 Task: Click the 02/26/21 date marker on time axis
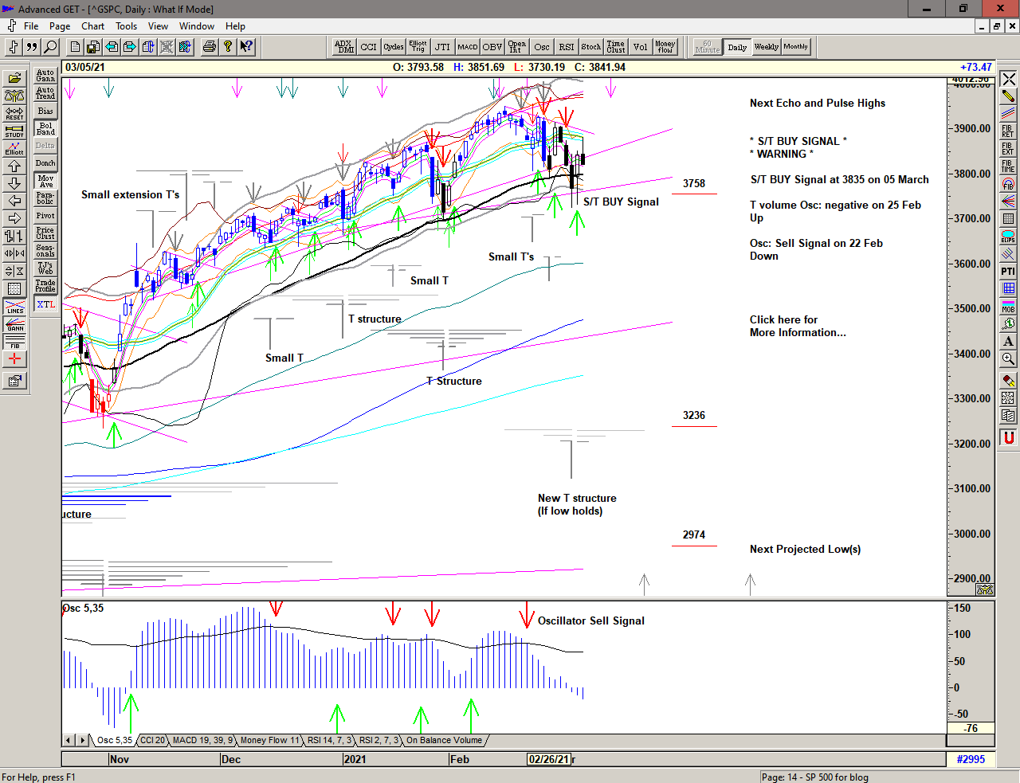tap(548, 759)
